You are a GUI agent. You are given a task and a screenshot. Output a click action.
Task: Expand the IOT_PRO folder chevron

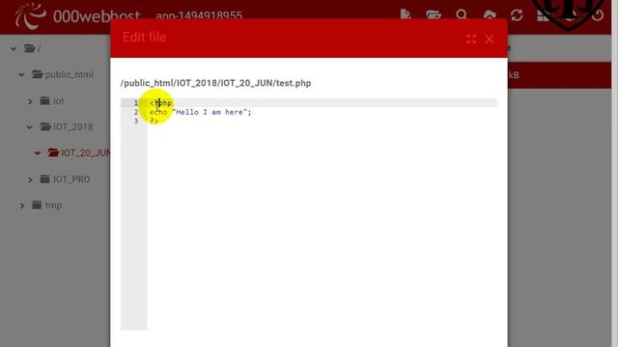pos(30,180)
